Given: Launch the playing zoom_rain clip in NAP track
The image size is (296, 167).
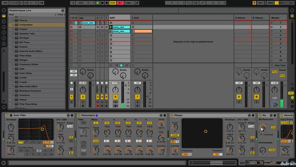Looking at the screenshot, I should click(x=111, y=27).
